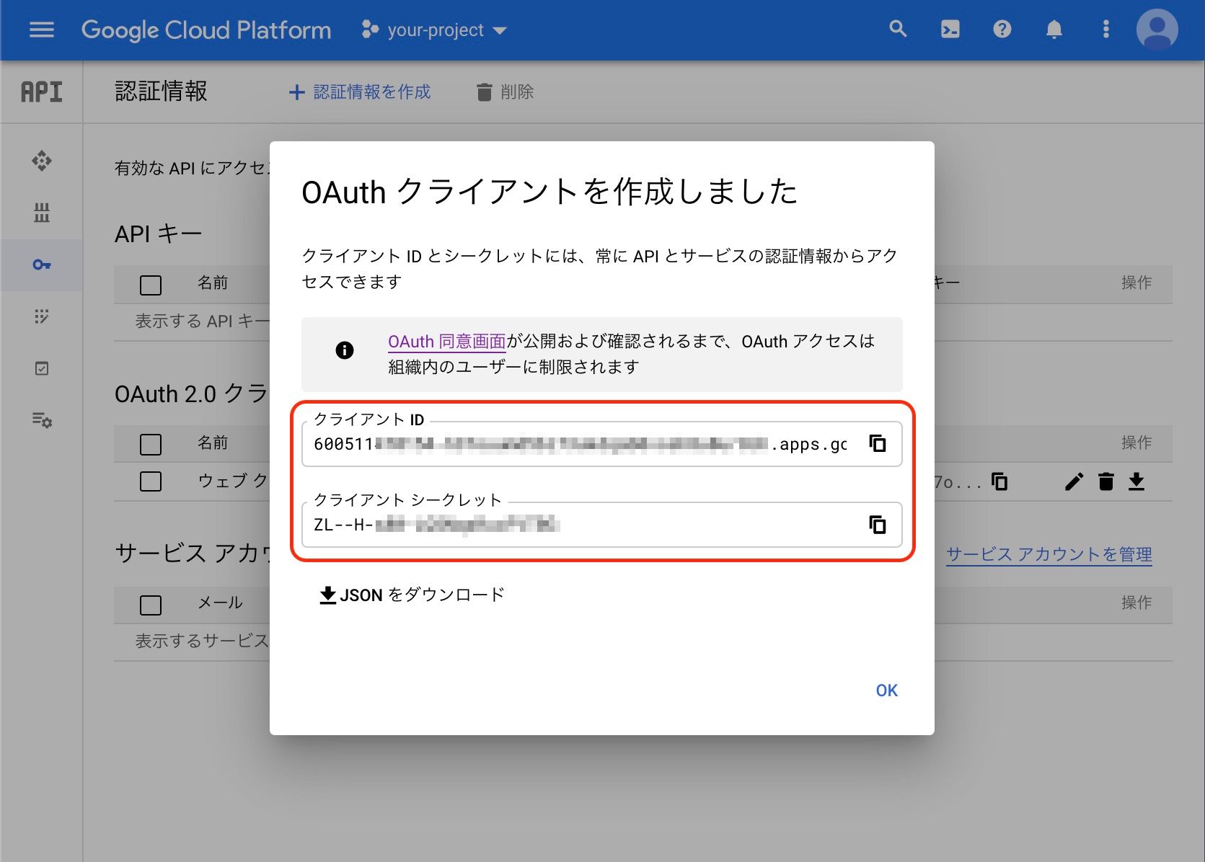Open the user account avatar

pyautogui.click(x=1157, y=30)
